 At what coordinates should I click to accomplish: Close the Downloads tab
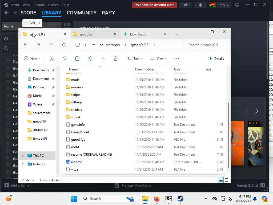[x=165, y=34]
